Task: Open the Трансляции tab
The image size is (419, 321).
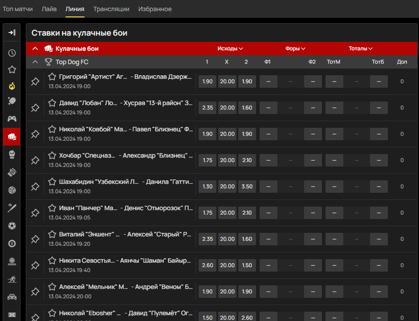Action: pos(111,9)
